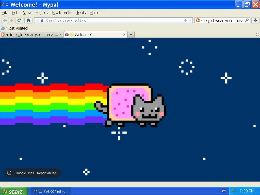Click the 7:39 PM taskbar clock
Image resolution: width=260 pixels, height=195 pixels.
pyautogui.click(x=247, y=191)
